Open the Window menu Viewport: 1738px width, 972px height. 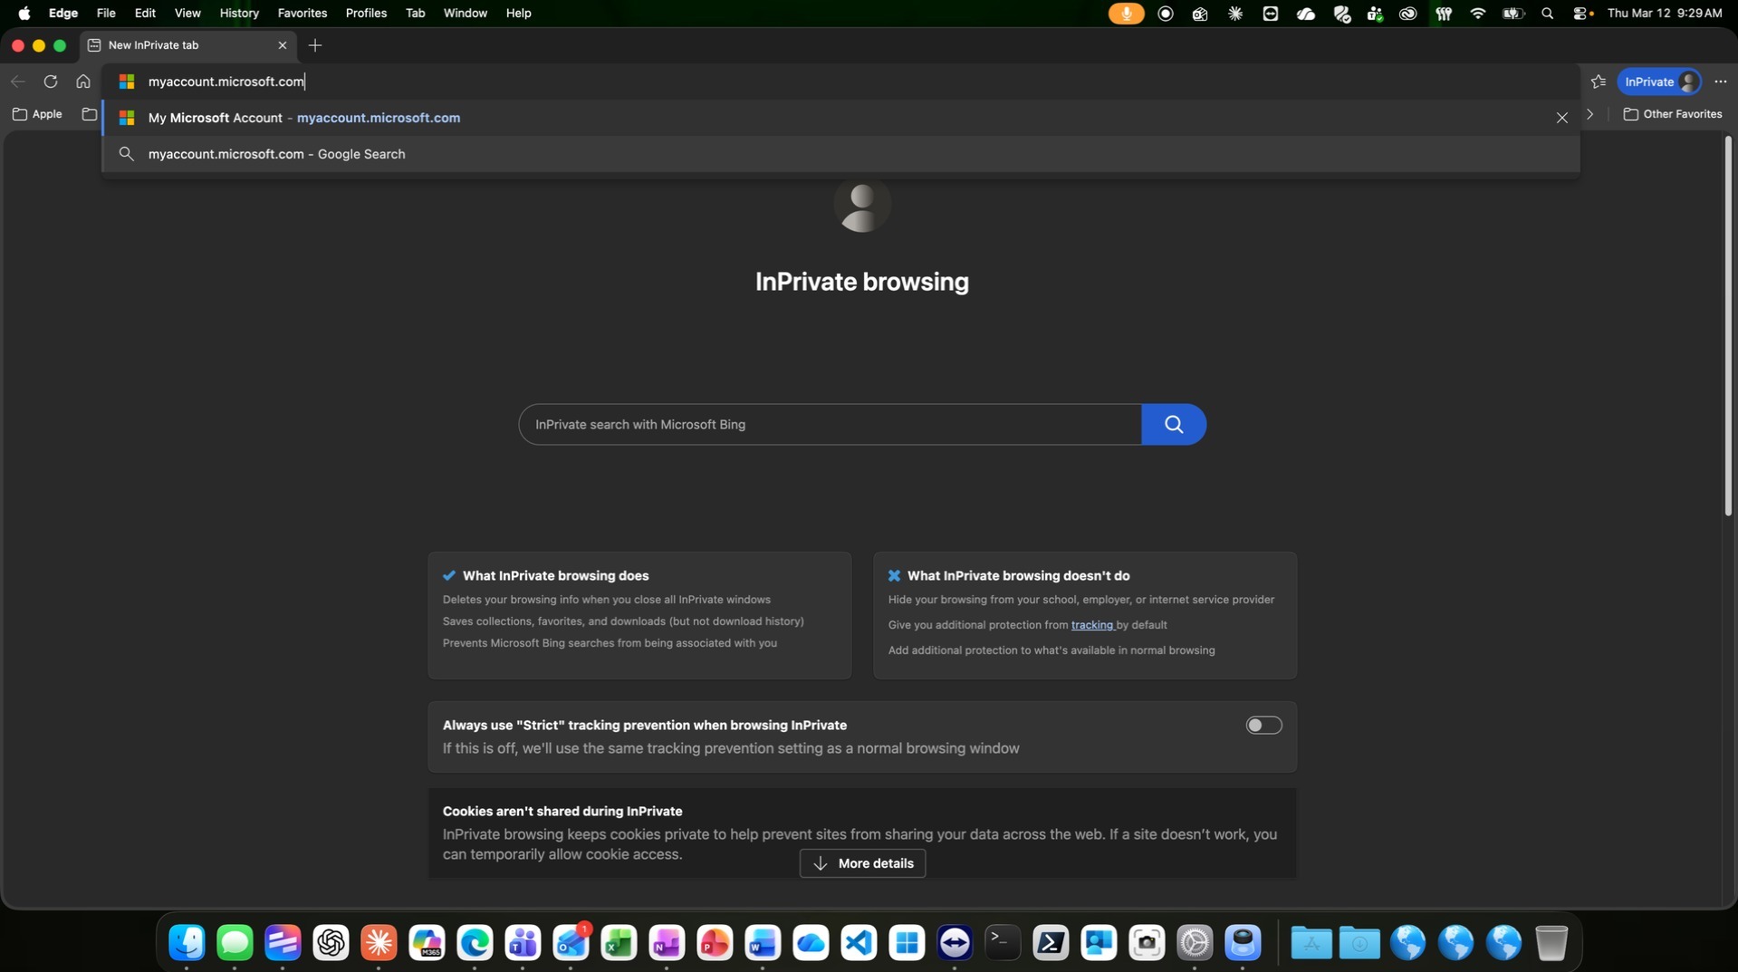point(466,14)
